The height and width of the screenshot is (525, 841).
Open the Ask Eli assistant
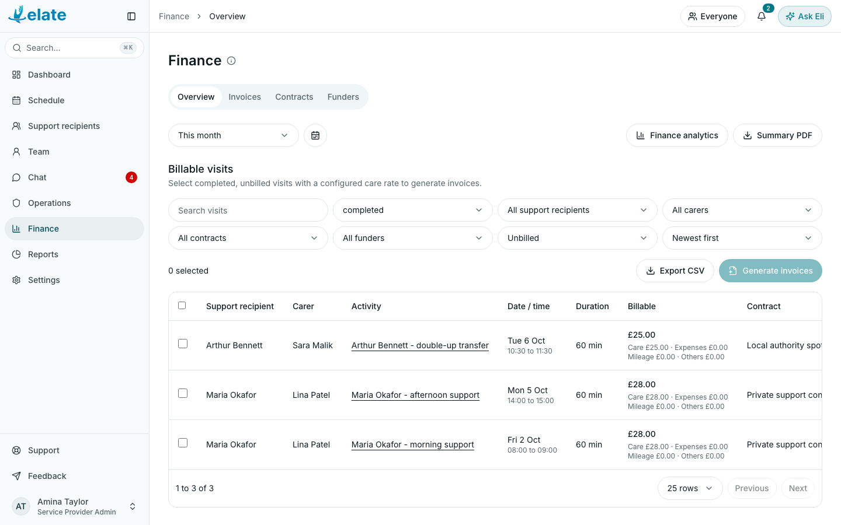coord(805,16)
